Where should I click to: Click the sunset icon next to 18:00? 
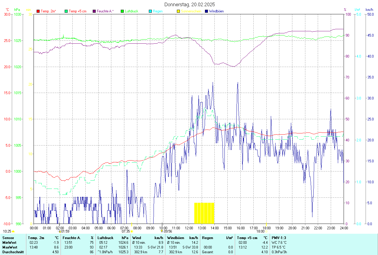pyautogui.click(x=266, y=232)
